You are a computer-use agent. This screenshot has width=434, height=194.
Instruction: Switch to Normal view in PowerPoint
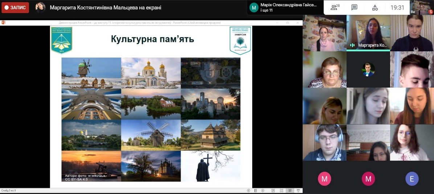pos(273,190)
